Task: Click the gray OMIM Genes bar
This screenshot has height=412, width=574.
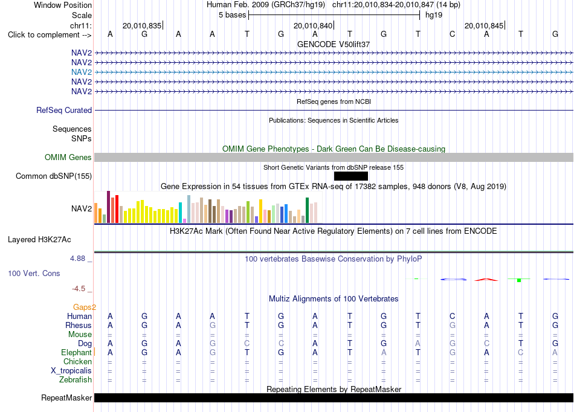Action: (334, 157)
